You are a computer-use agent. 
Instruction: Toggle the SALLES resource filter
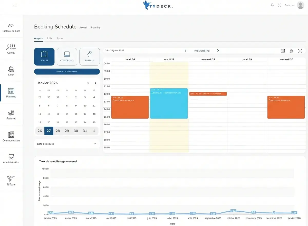coord(44,57)
